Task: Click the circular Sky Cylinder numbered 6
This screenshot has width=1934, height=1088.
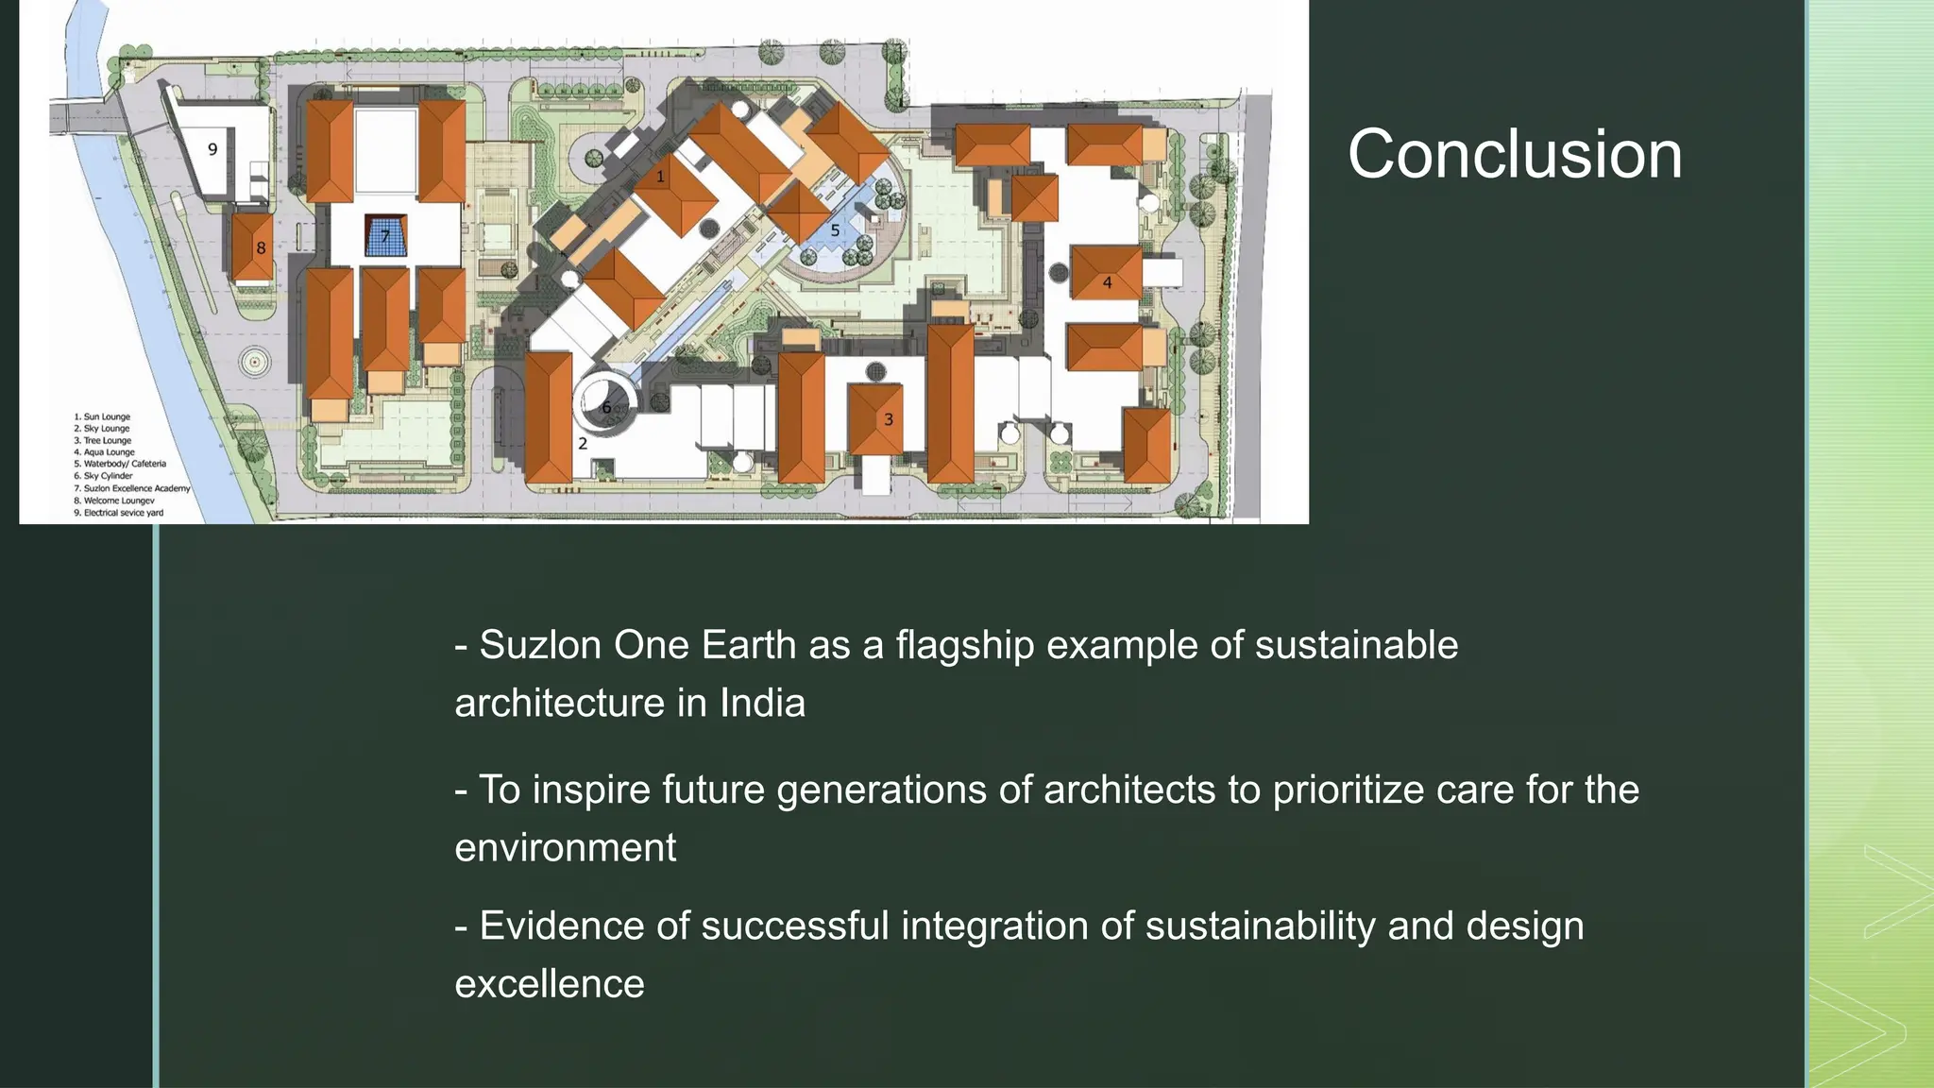Action: pos(606,408)
